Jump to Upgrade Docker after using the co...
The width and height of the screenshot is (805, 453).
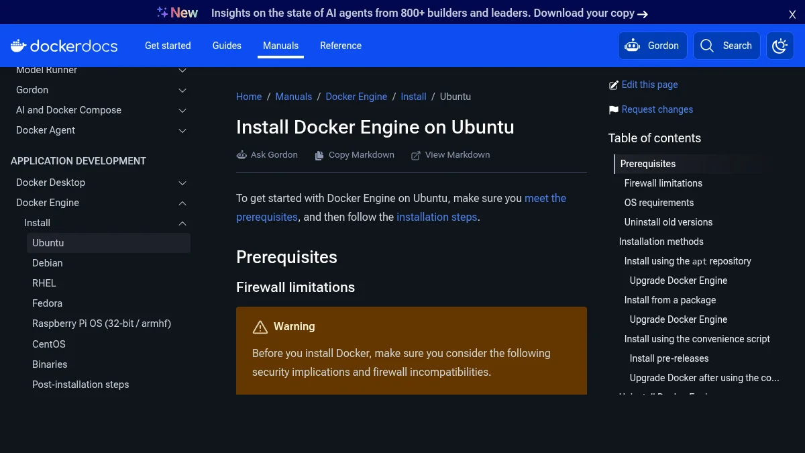coord(704,378)
